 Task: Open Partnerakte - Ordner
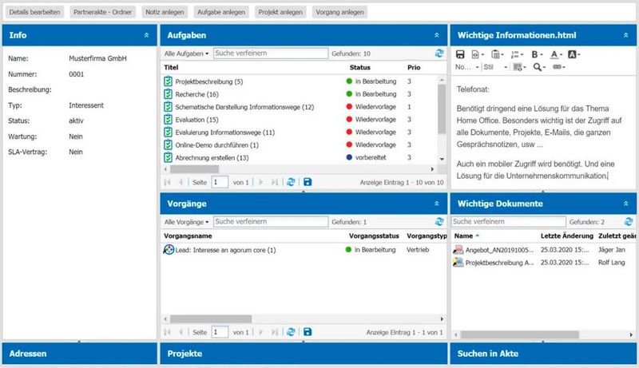tap(103, 12)
